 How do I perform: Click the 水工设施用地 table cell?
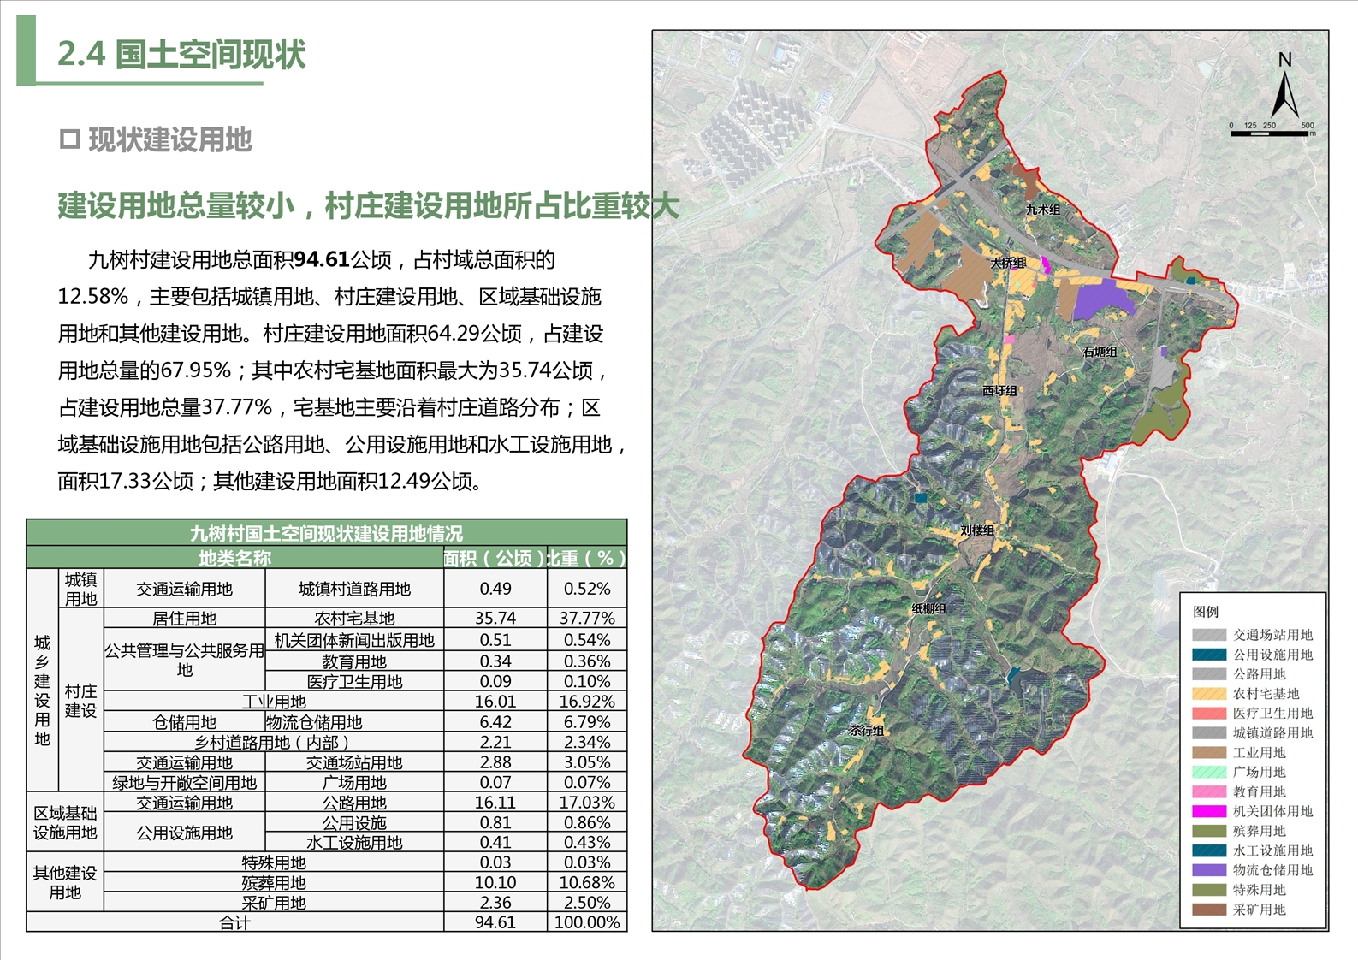[354, 842]
